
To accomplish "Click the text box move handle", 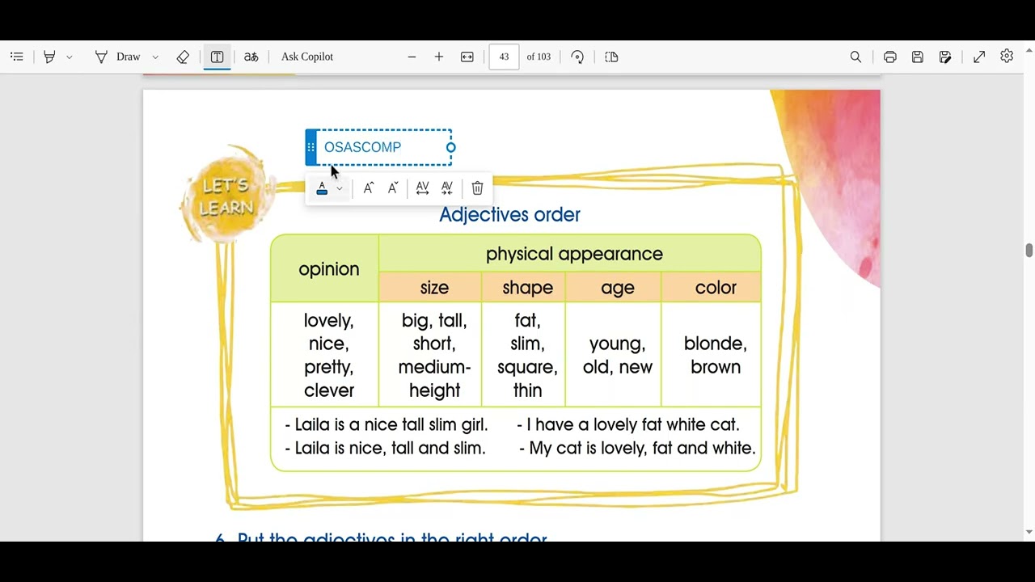I will pyautogui.click(x=311, y=147).
